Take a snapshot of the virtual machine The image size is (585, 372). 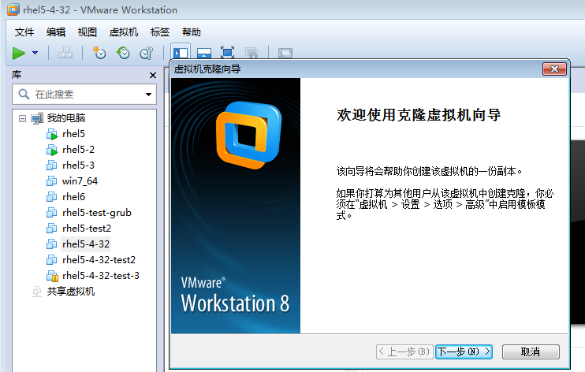click(x=99, y=53)
